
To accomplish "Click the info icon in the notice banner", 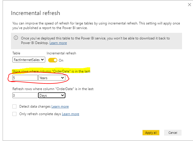I will [16, 38].
